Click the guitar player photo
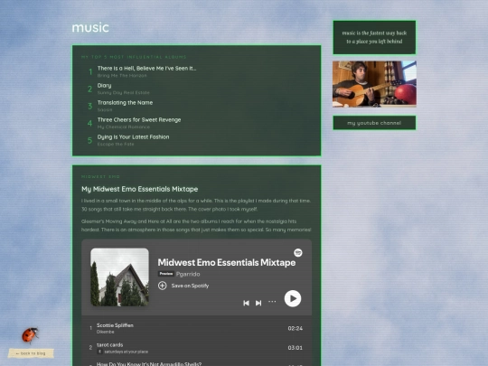The image size is (488, 366). [x=374, y=84]
